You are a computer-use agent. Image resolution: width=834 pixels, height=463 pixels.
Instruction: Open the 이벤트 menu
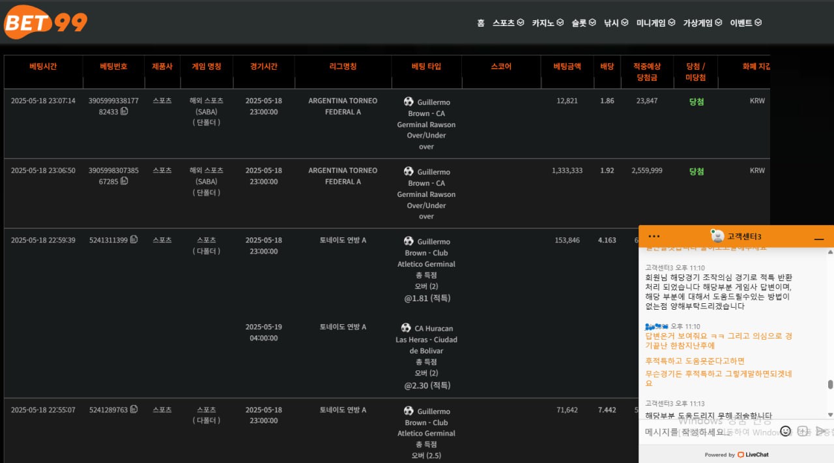tap(746, 23)
